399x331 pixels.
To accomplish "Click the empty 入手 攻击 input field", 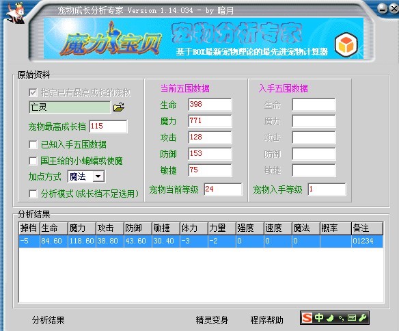I will coord(314,137).
